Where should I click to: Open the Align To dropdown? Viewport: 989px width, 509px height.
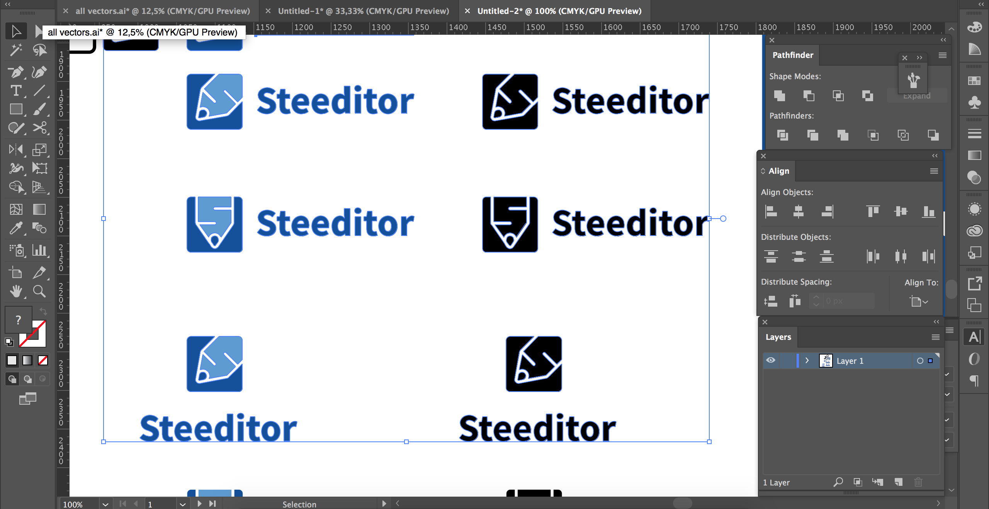919,301
